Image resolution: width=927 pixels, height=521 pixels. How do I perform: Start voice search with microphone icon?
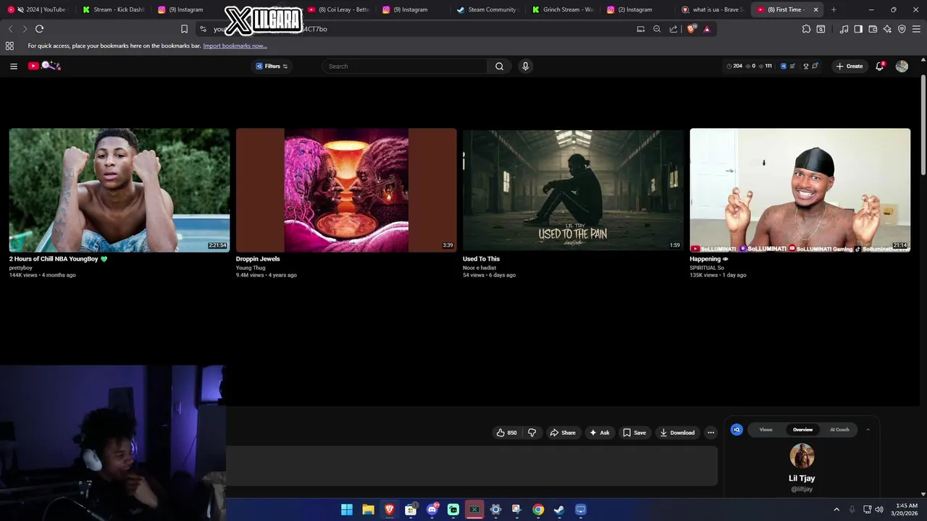(x=526, y=66)
